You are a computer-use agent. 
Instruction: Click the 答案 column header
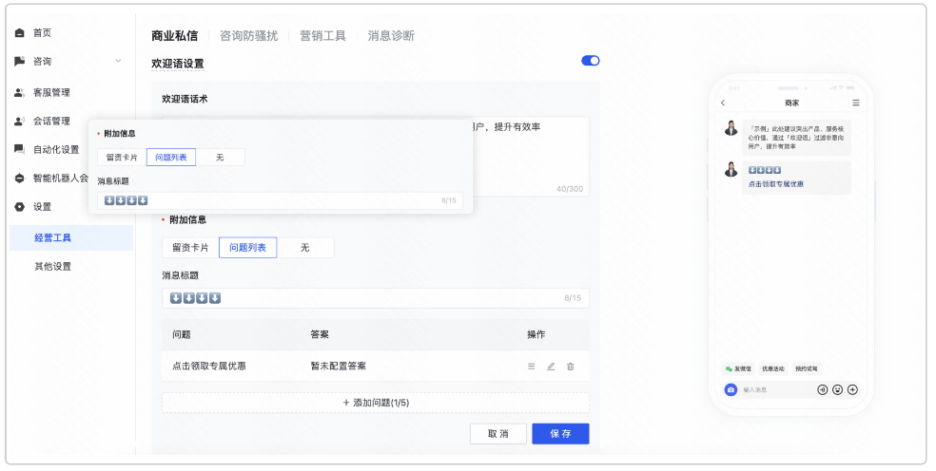[320, 334]
